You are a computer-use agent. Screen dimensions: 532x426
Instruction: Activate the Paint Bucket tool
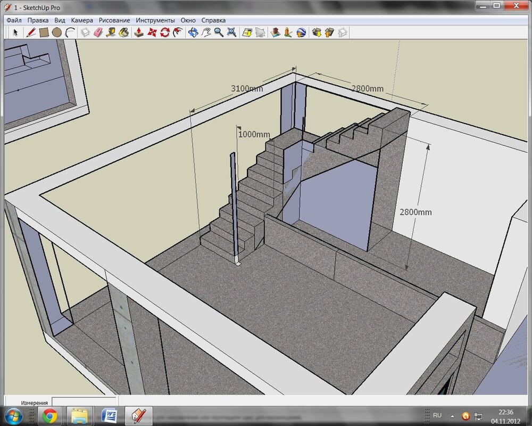123,32
